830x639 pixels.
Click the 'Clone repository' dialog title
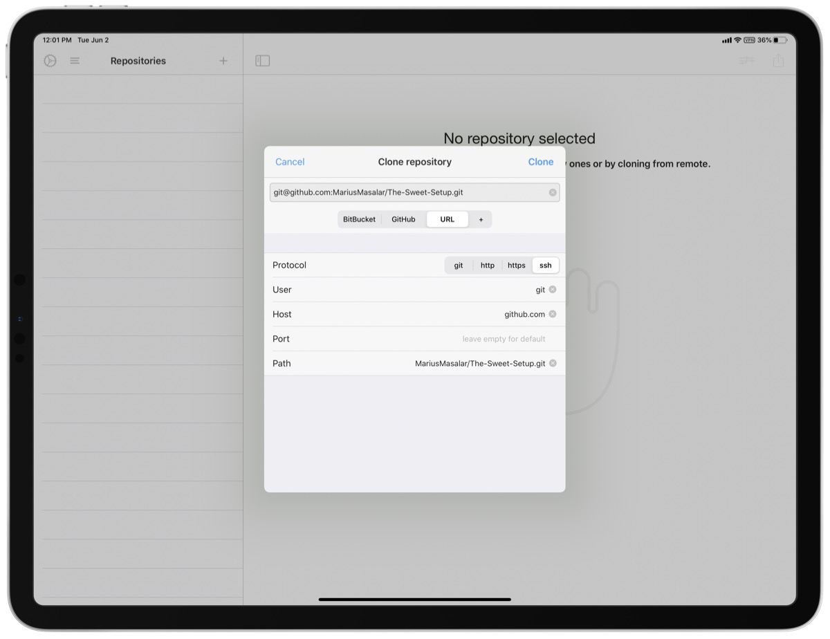click(x=414, y=162)
